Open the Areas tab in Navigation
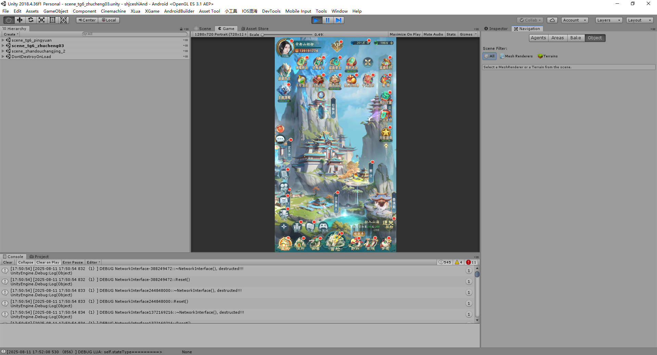 pos(557,38)
